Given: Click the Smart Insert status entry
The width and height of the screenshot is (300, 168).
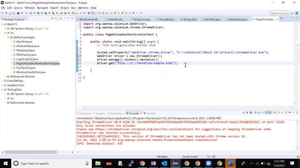Looking at the screenshot, I should [x=190, y=157].
